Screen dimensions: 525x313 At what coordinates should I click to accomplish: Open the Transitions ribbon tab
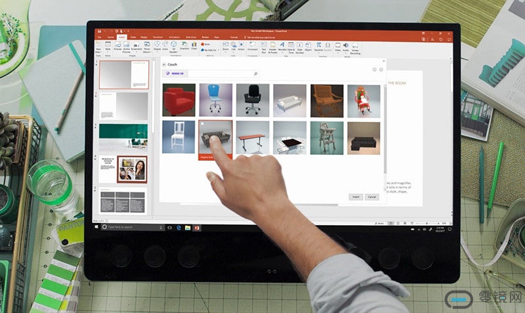coord(157,37)
